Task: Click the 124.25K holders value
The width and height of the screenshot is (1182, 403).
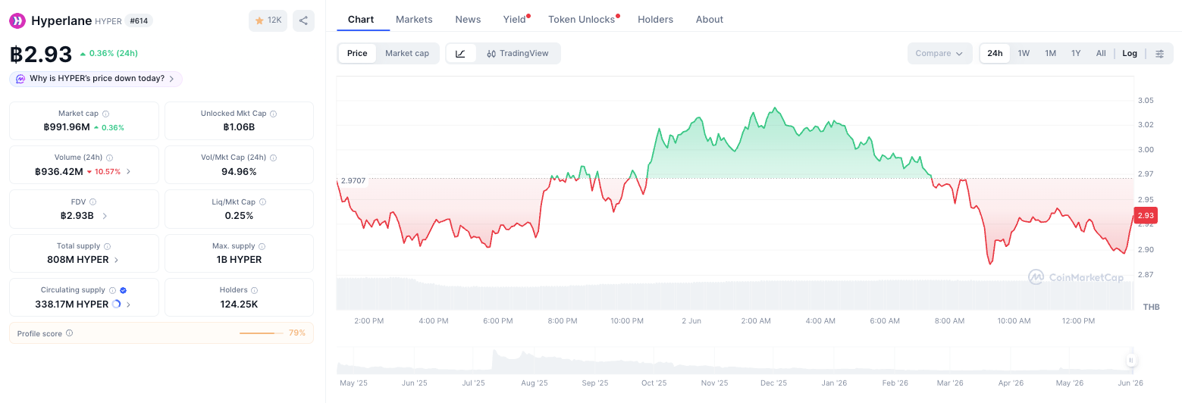Action: (239, 304)
